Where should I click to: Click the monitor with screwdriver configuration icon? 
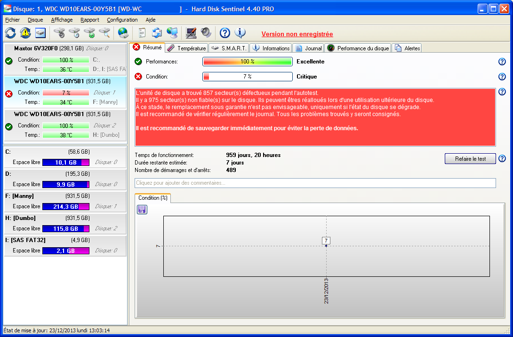pyautogui.click(x=191, y=33)
